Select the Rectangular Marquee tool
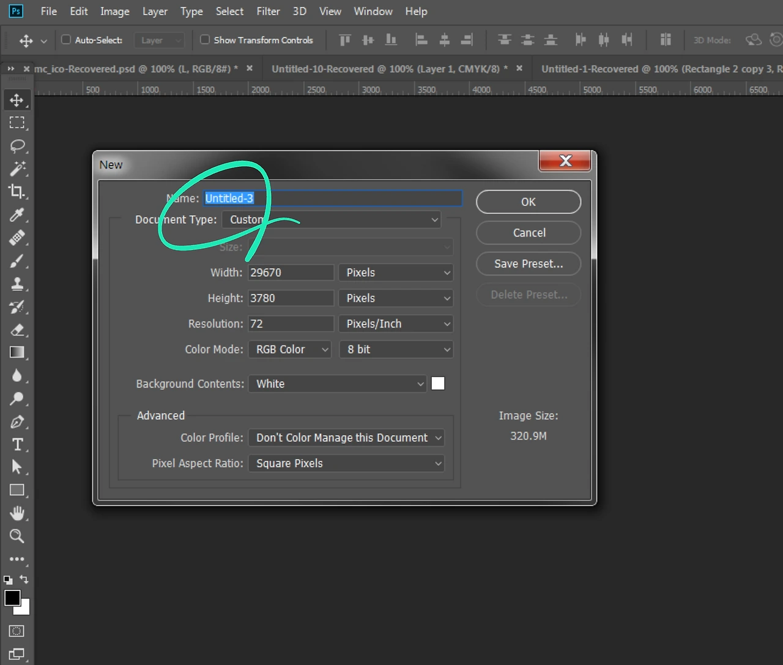 pyautogui.click(x=17, y=122)
